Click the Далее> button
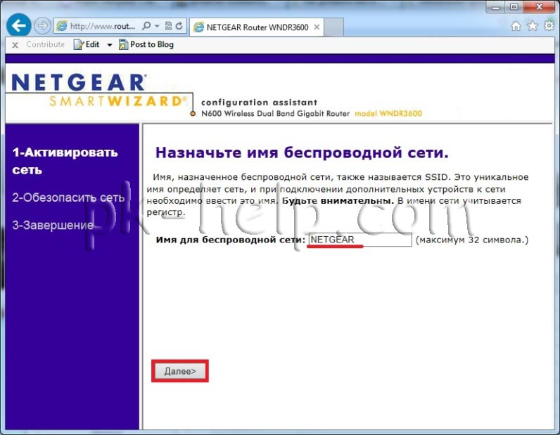 point(180,371)
